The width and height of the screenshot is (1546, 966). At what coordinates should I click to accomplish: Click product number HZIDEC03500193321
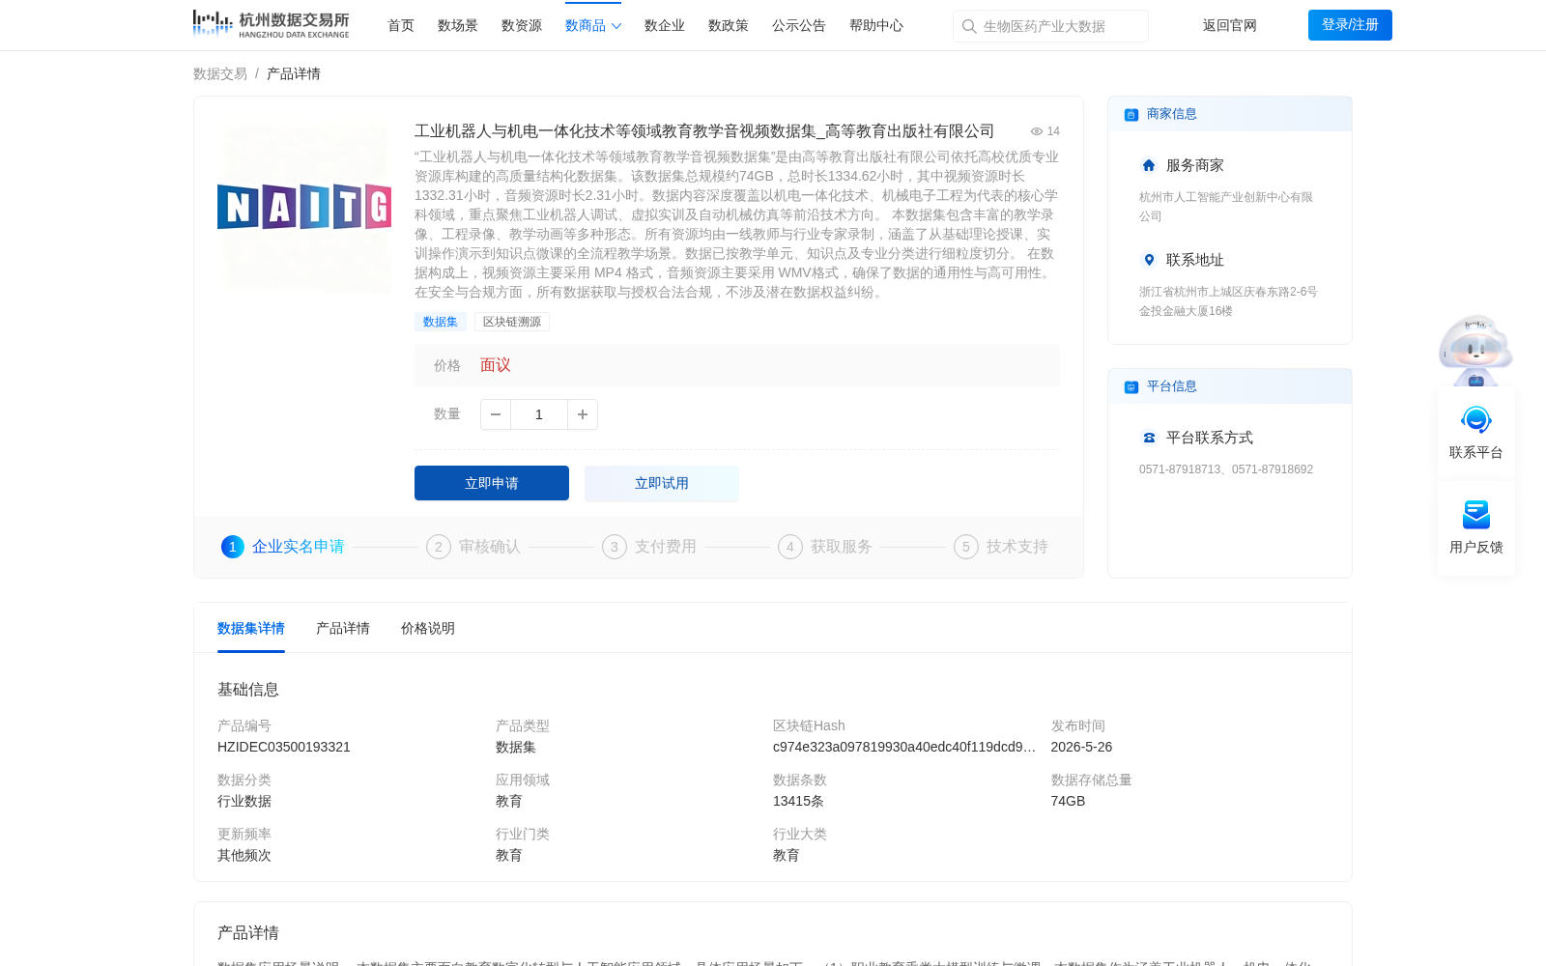click(284, 747)
